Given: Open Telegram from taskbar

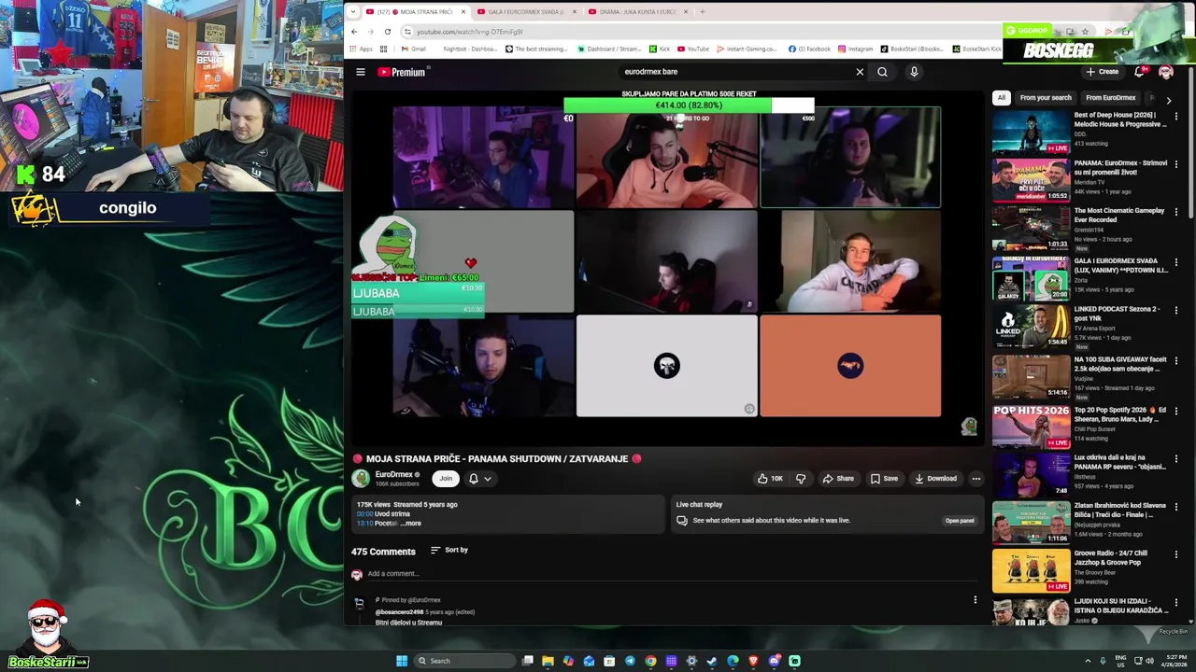Looking at the screenshot, I should [x=630, y=661].
